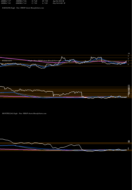Click the close price C: 7.88

click(35, 3)
